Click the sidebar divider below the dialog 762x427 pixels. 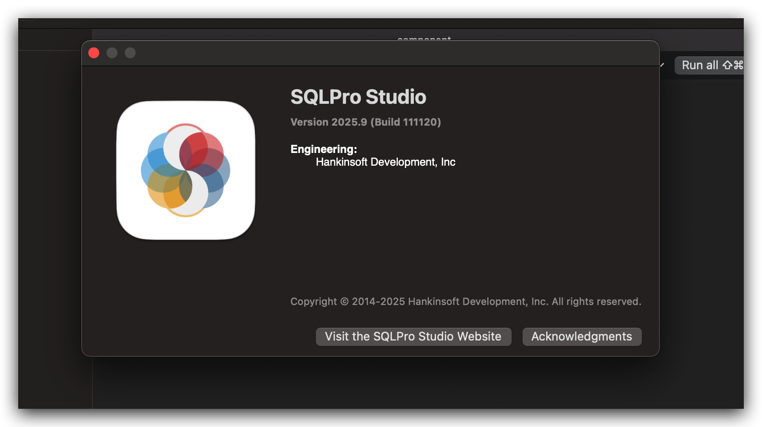click(x=92, y=382)
